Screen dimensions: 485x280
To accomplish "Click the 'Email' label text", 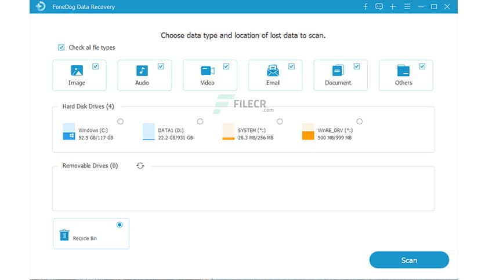I will coord(273,83).
